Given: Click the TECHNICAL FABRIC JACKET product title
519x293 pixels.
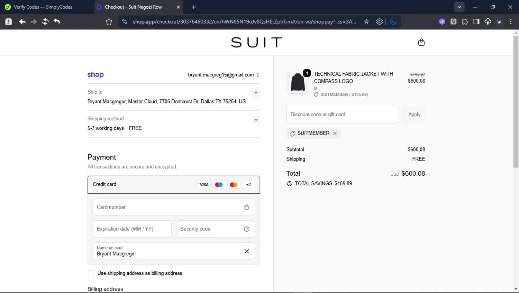Looking at the screenshot, I should [353, 77].
